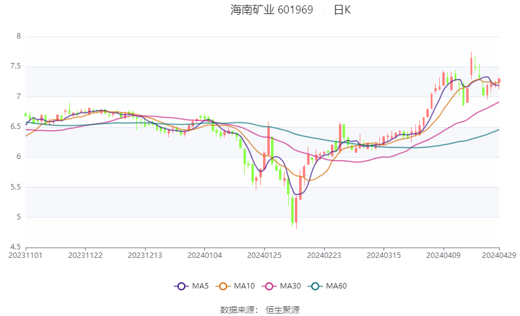This screenshot has height=316, width=520.
Task: Click the 20240104 date axis label
Action: (x=204, y=255)
